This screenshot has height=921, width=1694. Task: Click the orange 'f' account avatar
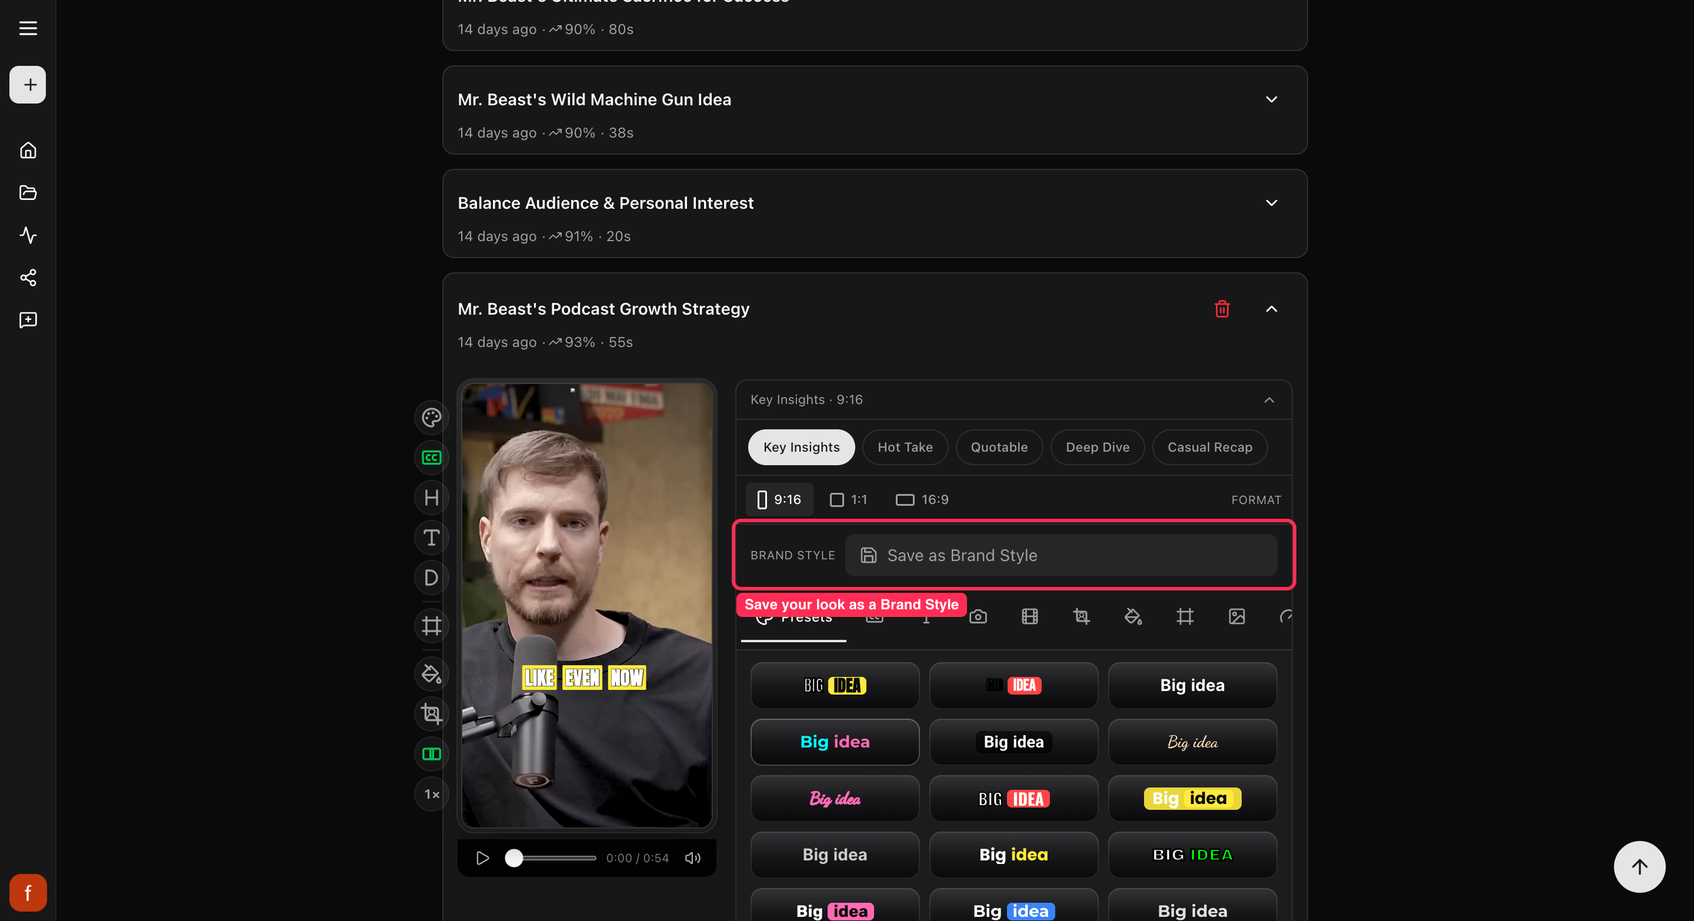28,892
